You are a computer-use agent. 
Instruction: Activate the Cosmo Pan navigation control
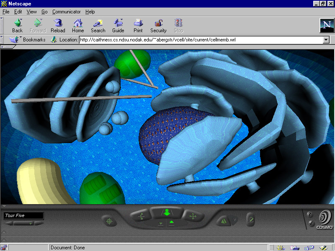tap(193, 216)
